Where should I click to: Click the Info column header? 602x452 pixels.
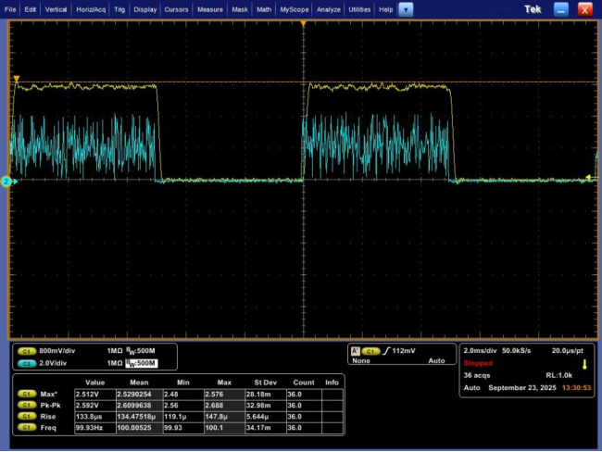pyautogui.click(x=332, y=383)
